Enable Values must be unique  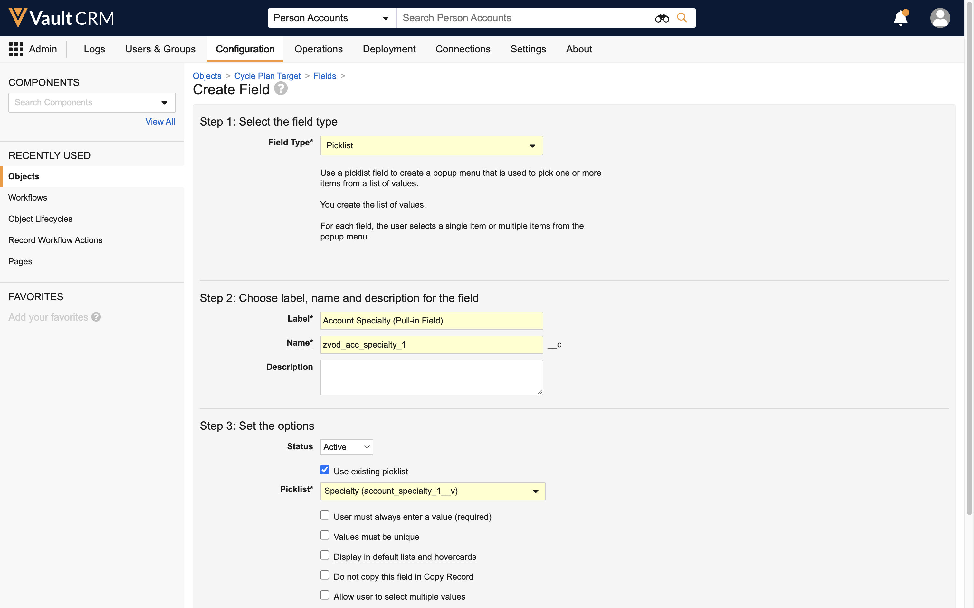325,535
